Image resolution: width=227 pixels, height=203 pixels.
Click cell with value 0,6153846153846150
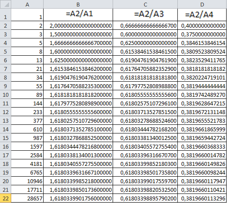pos(145,51)
